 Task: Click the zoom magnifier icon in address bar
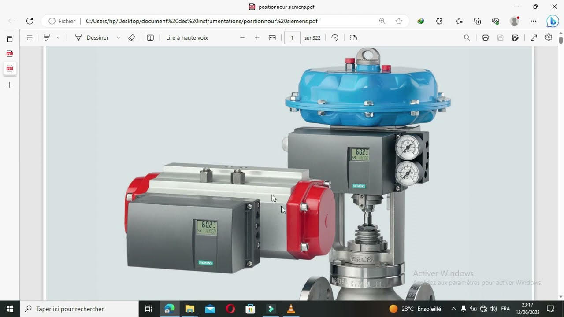coord(382,21)
